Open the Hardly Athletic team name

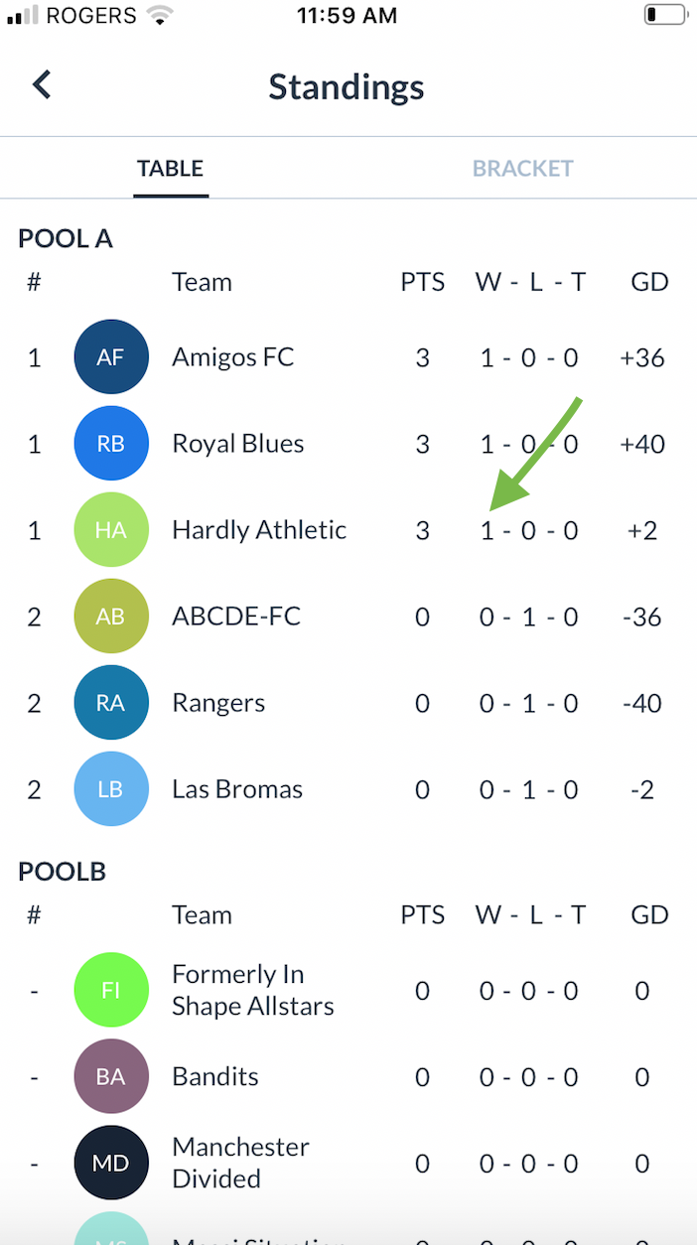(259, 530)
